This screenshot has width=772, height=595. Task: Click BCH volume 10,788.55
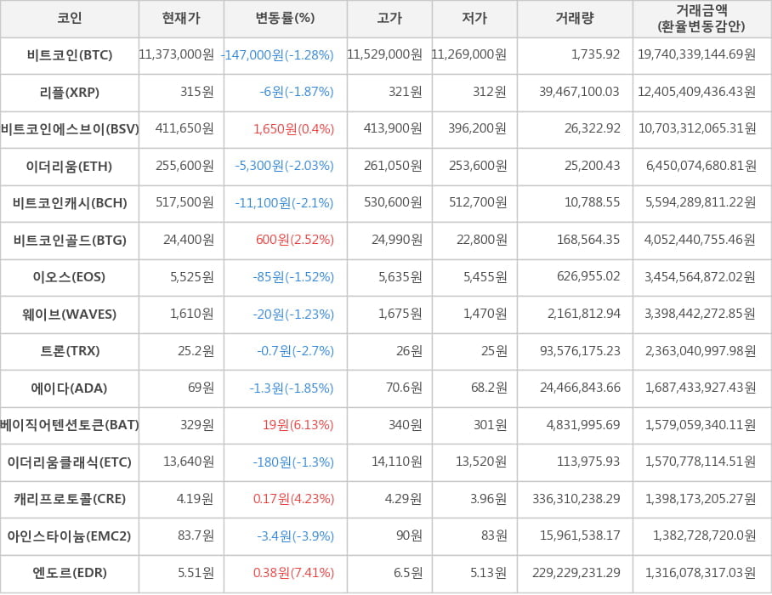pyautogui.click(x=592, y=202)
